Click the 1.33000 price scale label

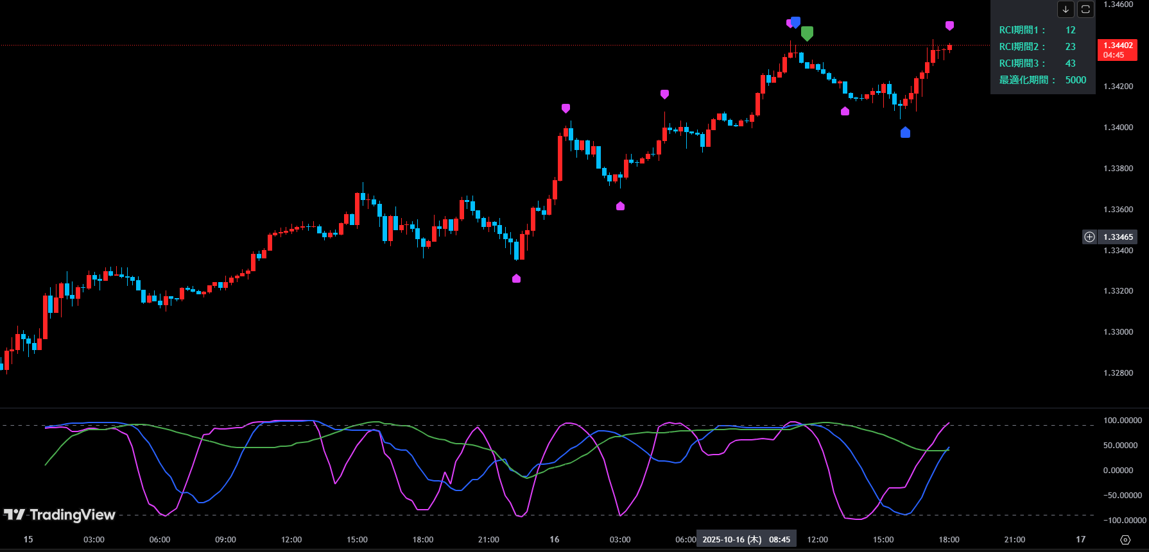tap(1118, 332)
